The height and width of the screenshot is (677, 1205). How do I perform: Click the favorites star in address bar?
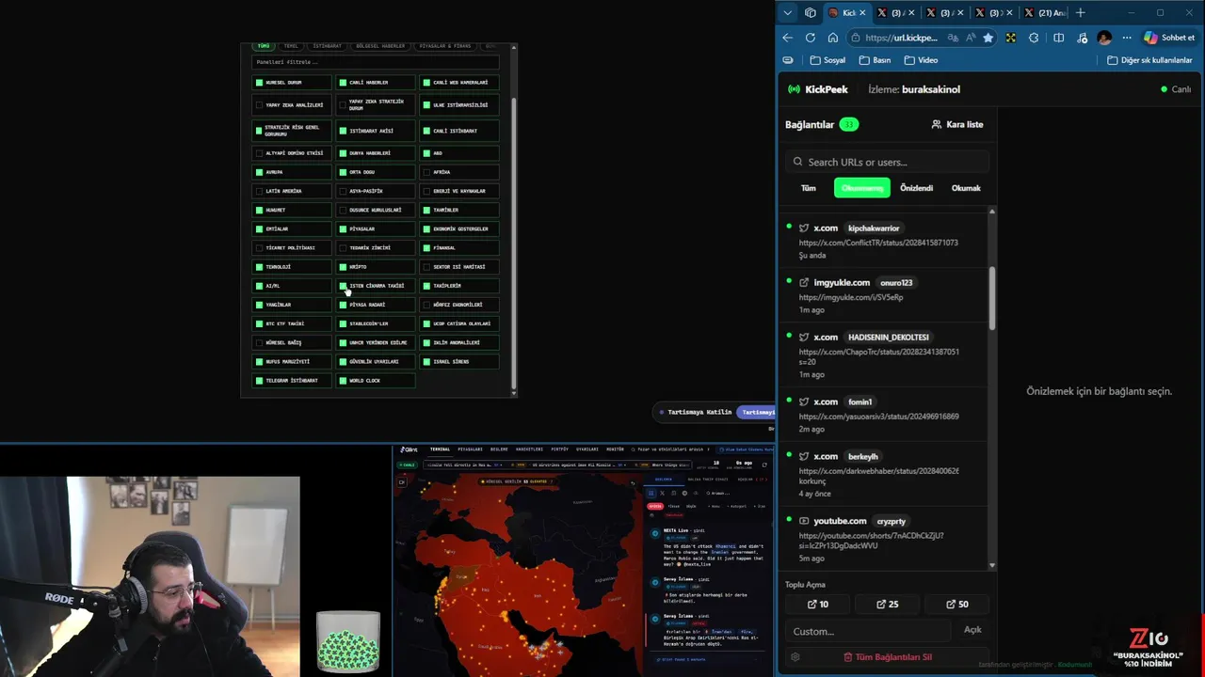[x=988, y=38]
